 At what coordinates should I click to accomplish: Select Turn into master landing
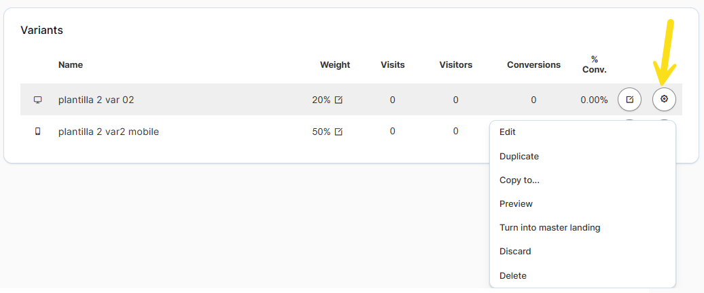pyautogui.click(x=550, y=228)
